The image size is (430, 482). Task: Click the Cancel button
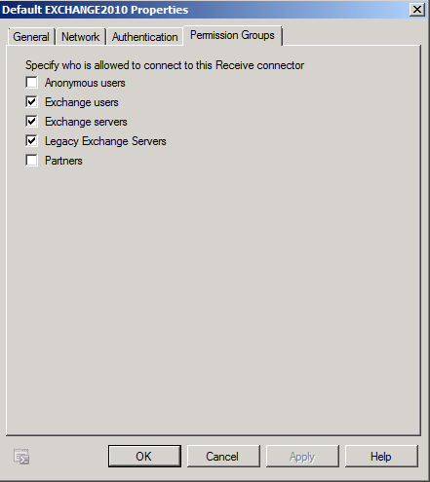coord(223,456)
